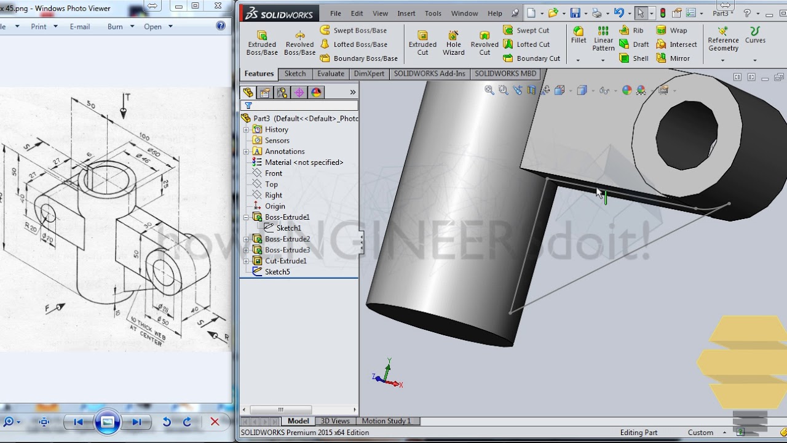The image size is (787, 443).
Task: Open the Reference Geometry tool
Action: 723,39
